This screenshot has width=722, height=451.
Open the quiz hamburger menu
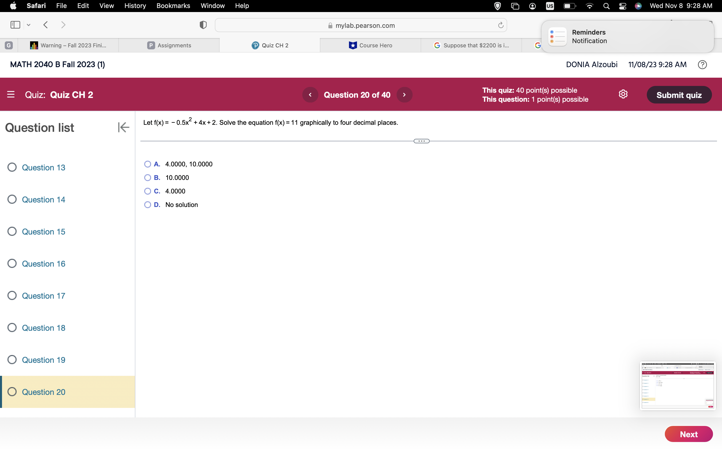[x=11, y=94]
